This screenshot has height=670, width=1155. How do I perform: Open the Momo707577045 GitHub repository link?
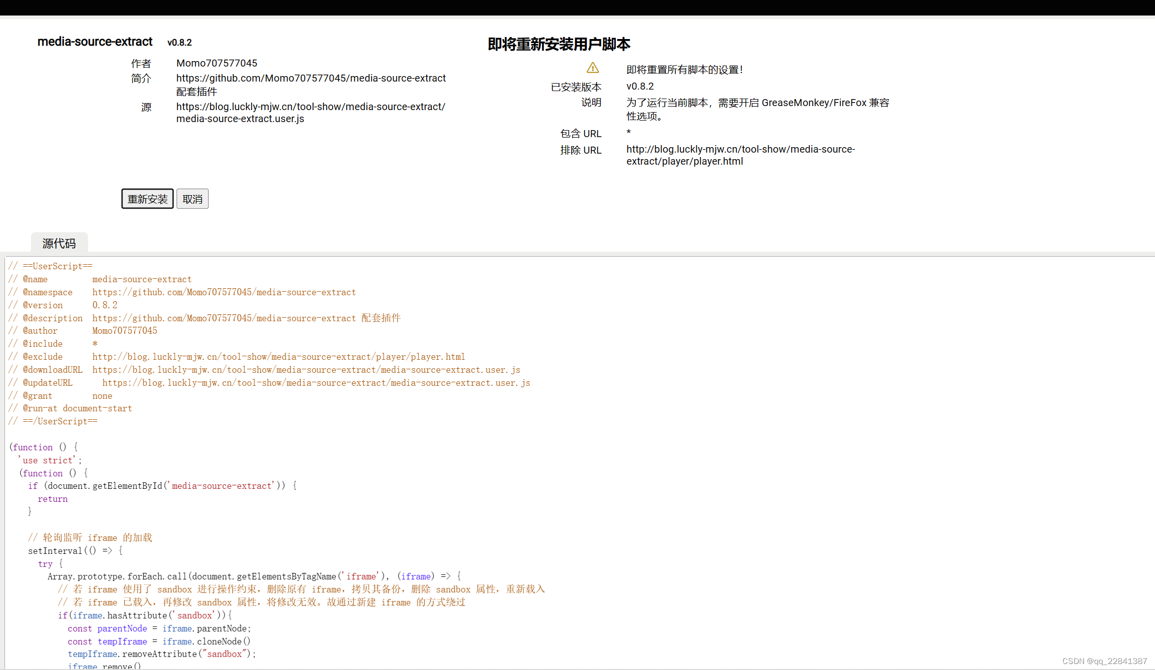[311, 78]
